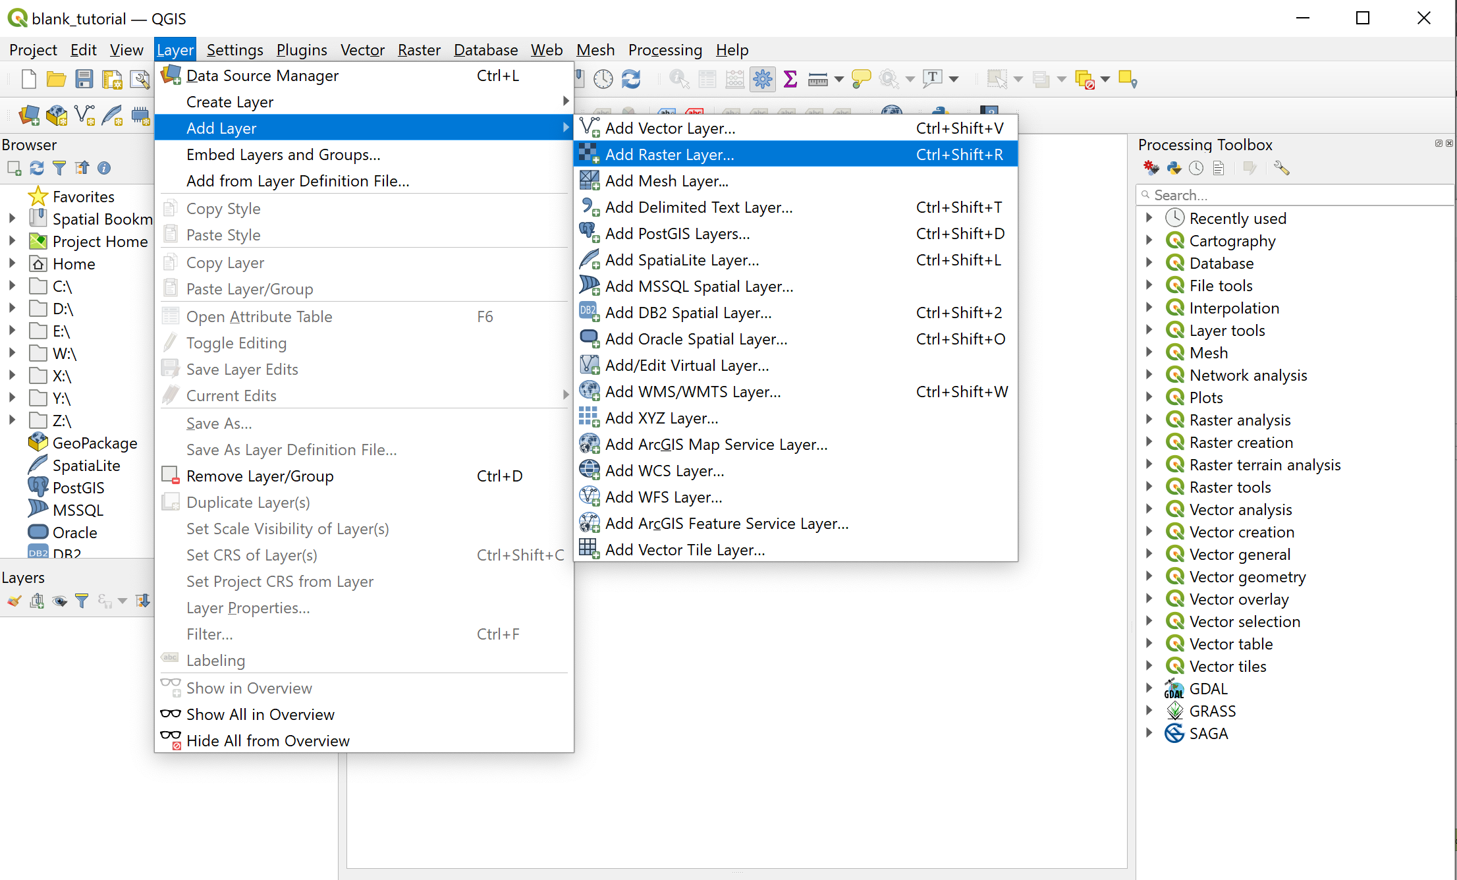This screenshot has width=1457, height=880.
Task: Select Favorites in the Browser tree
Action: (83, 196)
